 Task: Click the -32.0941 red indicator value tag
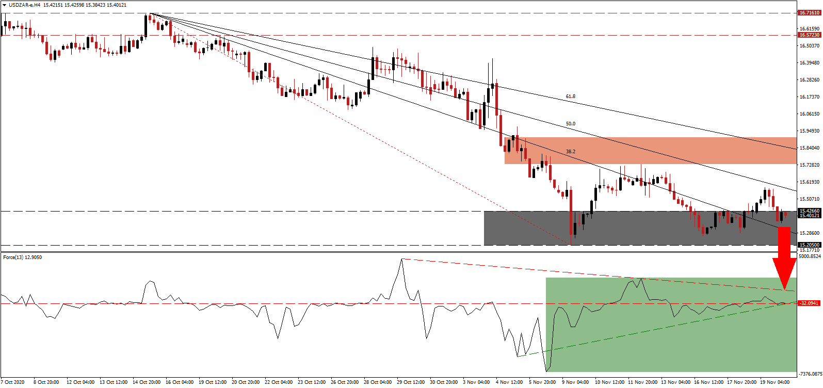[809, 303]
